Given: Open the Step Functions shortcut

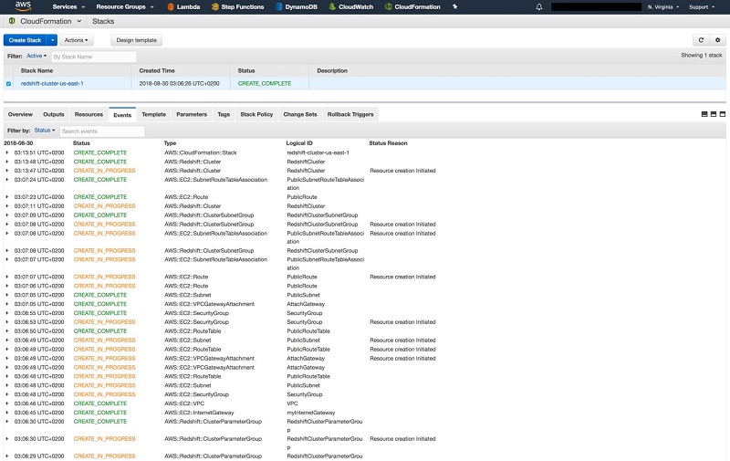Looking at the screenshot, I should point(237,7).
